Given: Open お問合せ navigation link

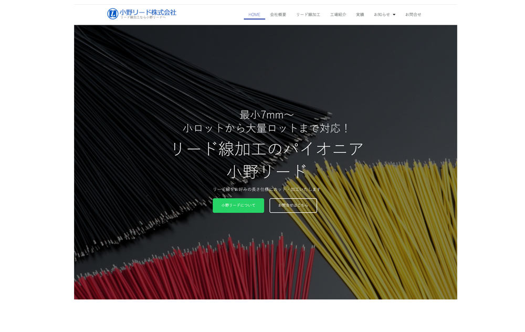Looking at the screenshot, I should (413, 15).
